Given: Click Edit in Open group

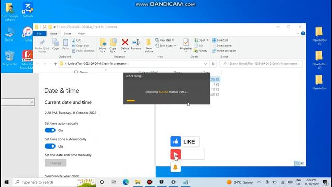Looking at the screenshot, I should click(199, 46).
